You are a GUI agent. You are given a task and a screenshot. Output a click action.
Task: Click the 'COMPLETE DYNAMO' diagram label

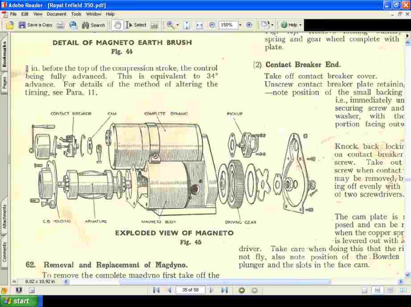[x=166, y=114]
